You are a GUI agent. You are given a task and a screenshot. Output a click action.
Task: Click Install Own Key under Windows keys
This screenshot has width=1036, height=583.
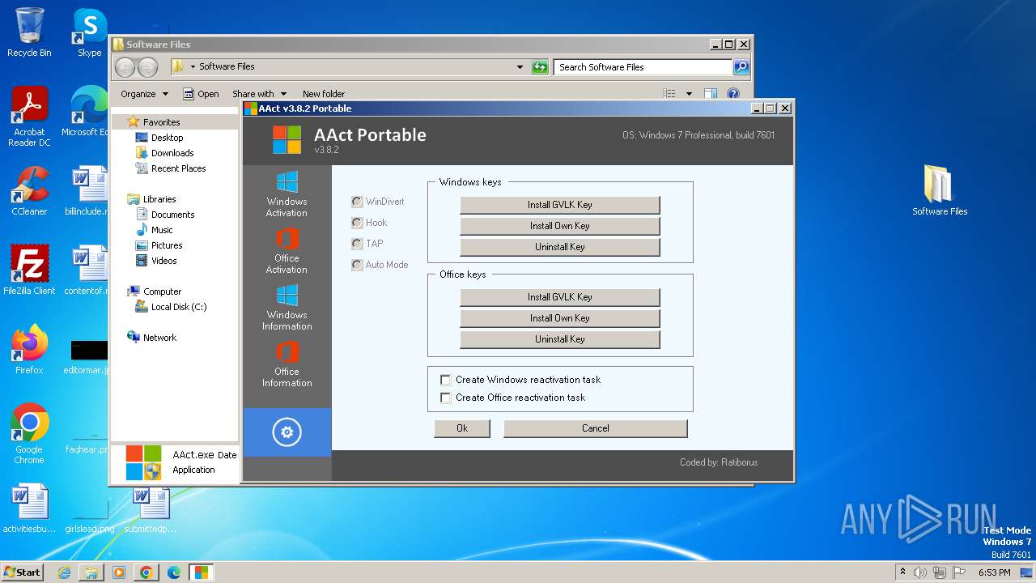pyautogui.click(x=560, y=226)
